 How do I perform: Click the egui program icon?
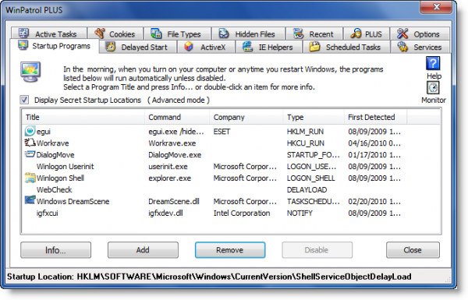30,131
